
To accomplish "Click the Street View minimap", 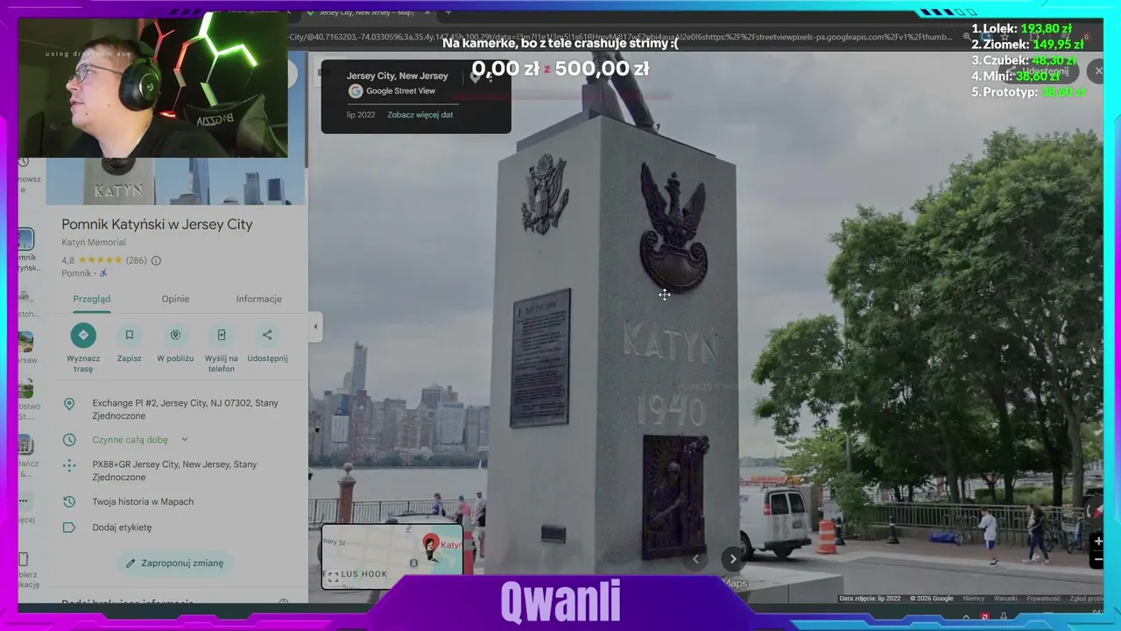I will coord(392,557).
